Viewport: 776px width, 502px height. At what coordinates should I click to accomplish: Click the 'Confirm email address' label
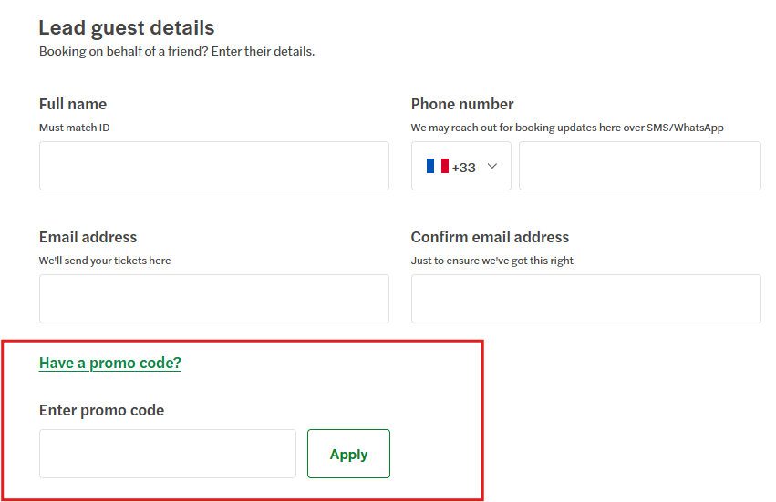490,237
